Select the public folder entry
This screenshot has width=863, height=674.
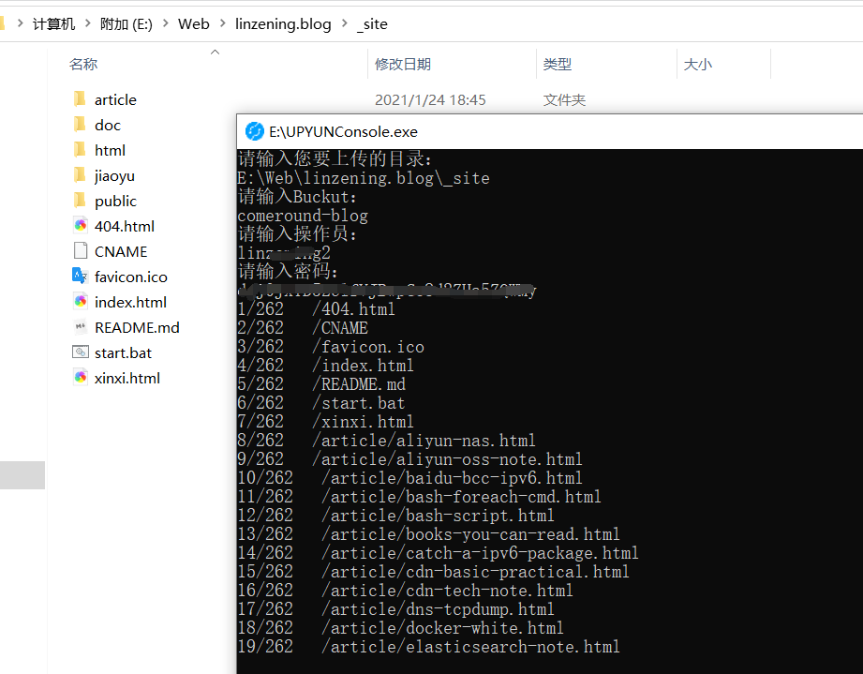point(115,201)
